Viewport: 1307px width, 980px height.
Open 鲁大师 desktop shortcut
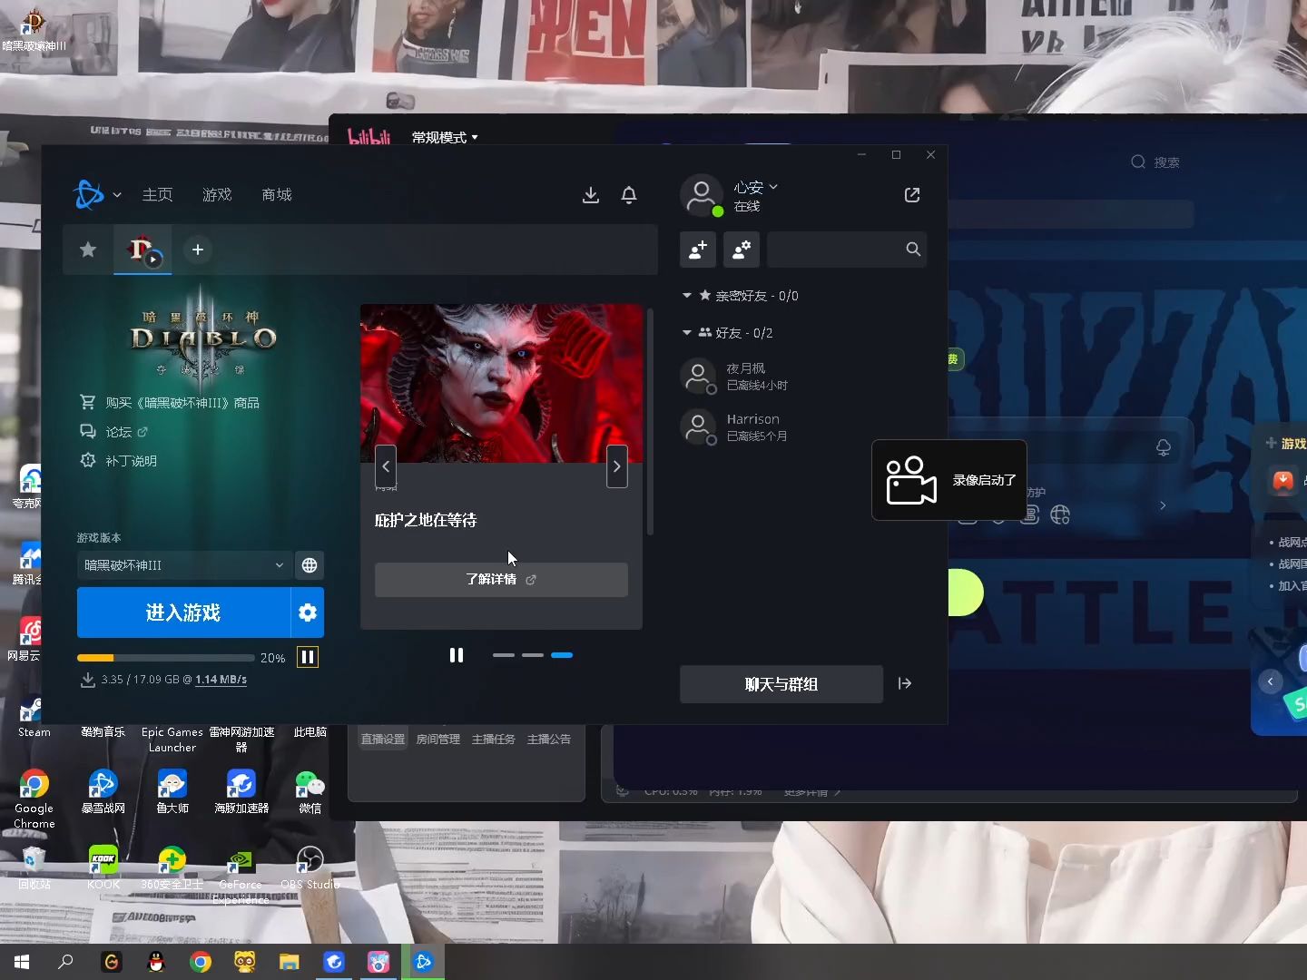[x=172, y=791]
